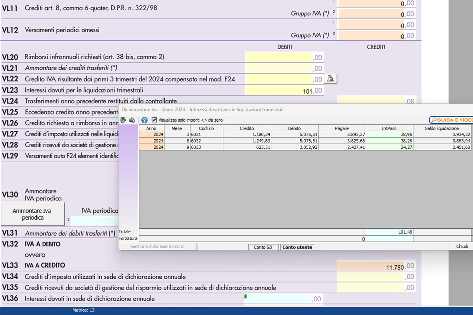
Task: Click the Saldo liquidazione column header
Action: pos(442,128)
